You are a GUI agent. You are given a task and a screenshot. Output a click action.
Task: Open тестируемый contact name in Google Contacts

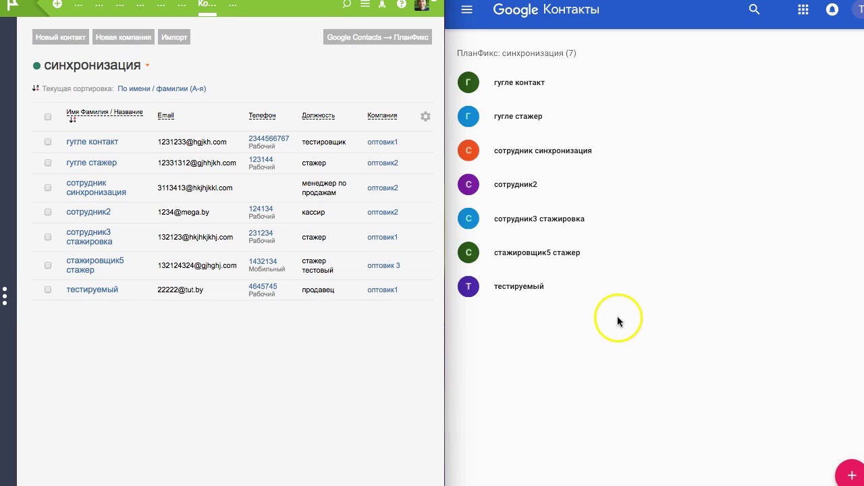(x=519, y=286)
